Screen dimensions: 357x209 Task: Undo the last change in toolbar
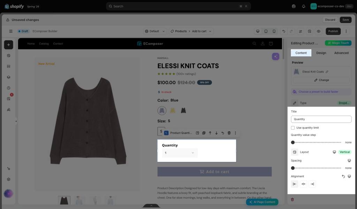point(284,31)
